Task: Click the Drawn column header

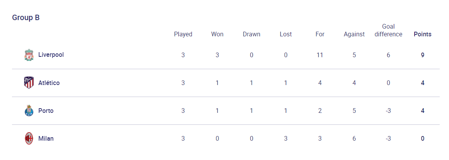Action: [x=251, y=34]
